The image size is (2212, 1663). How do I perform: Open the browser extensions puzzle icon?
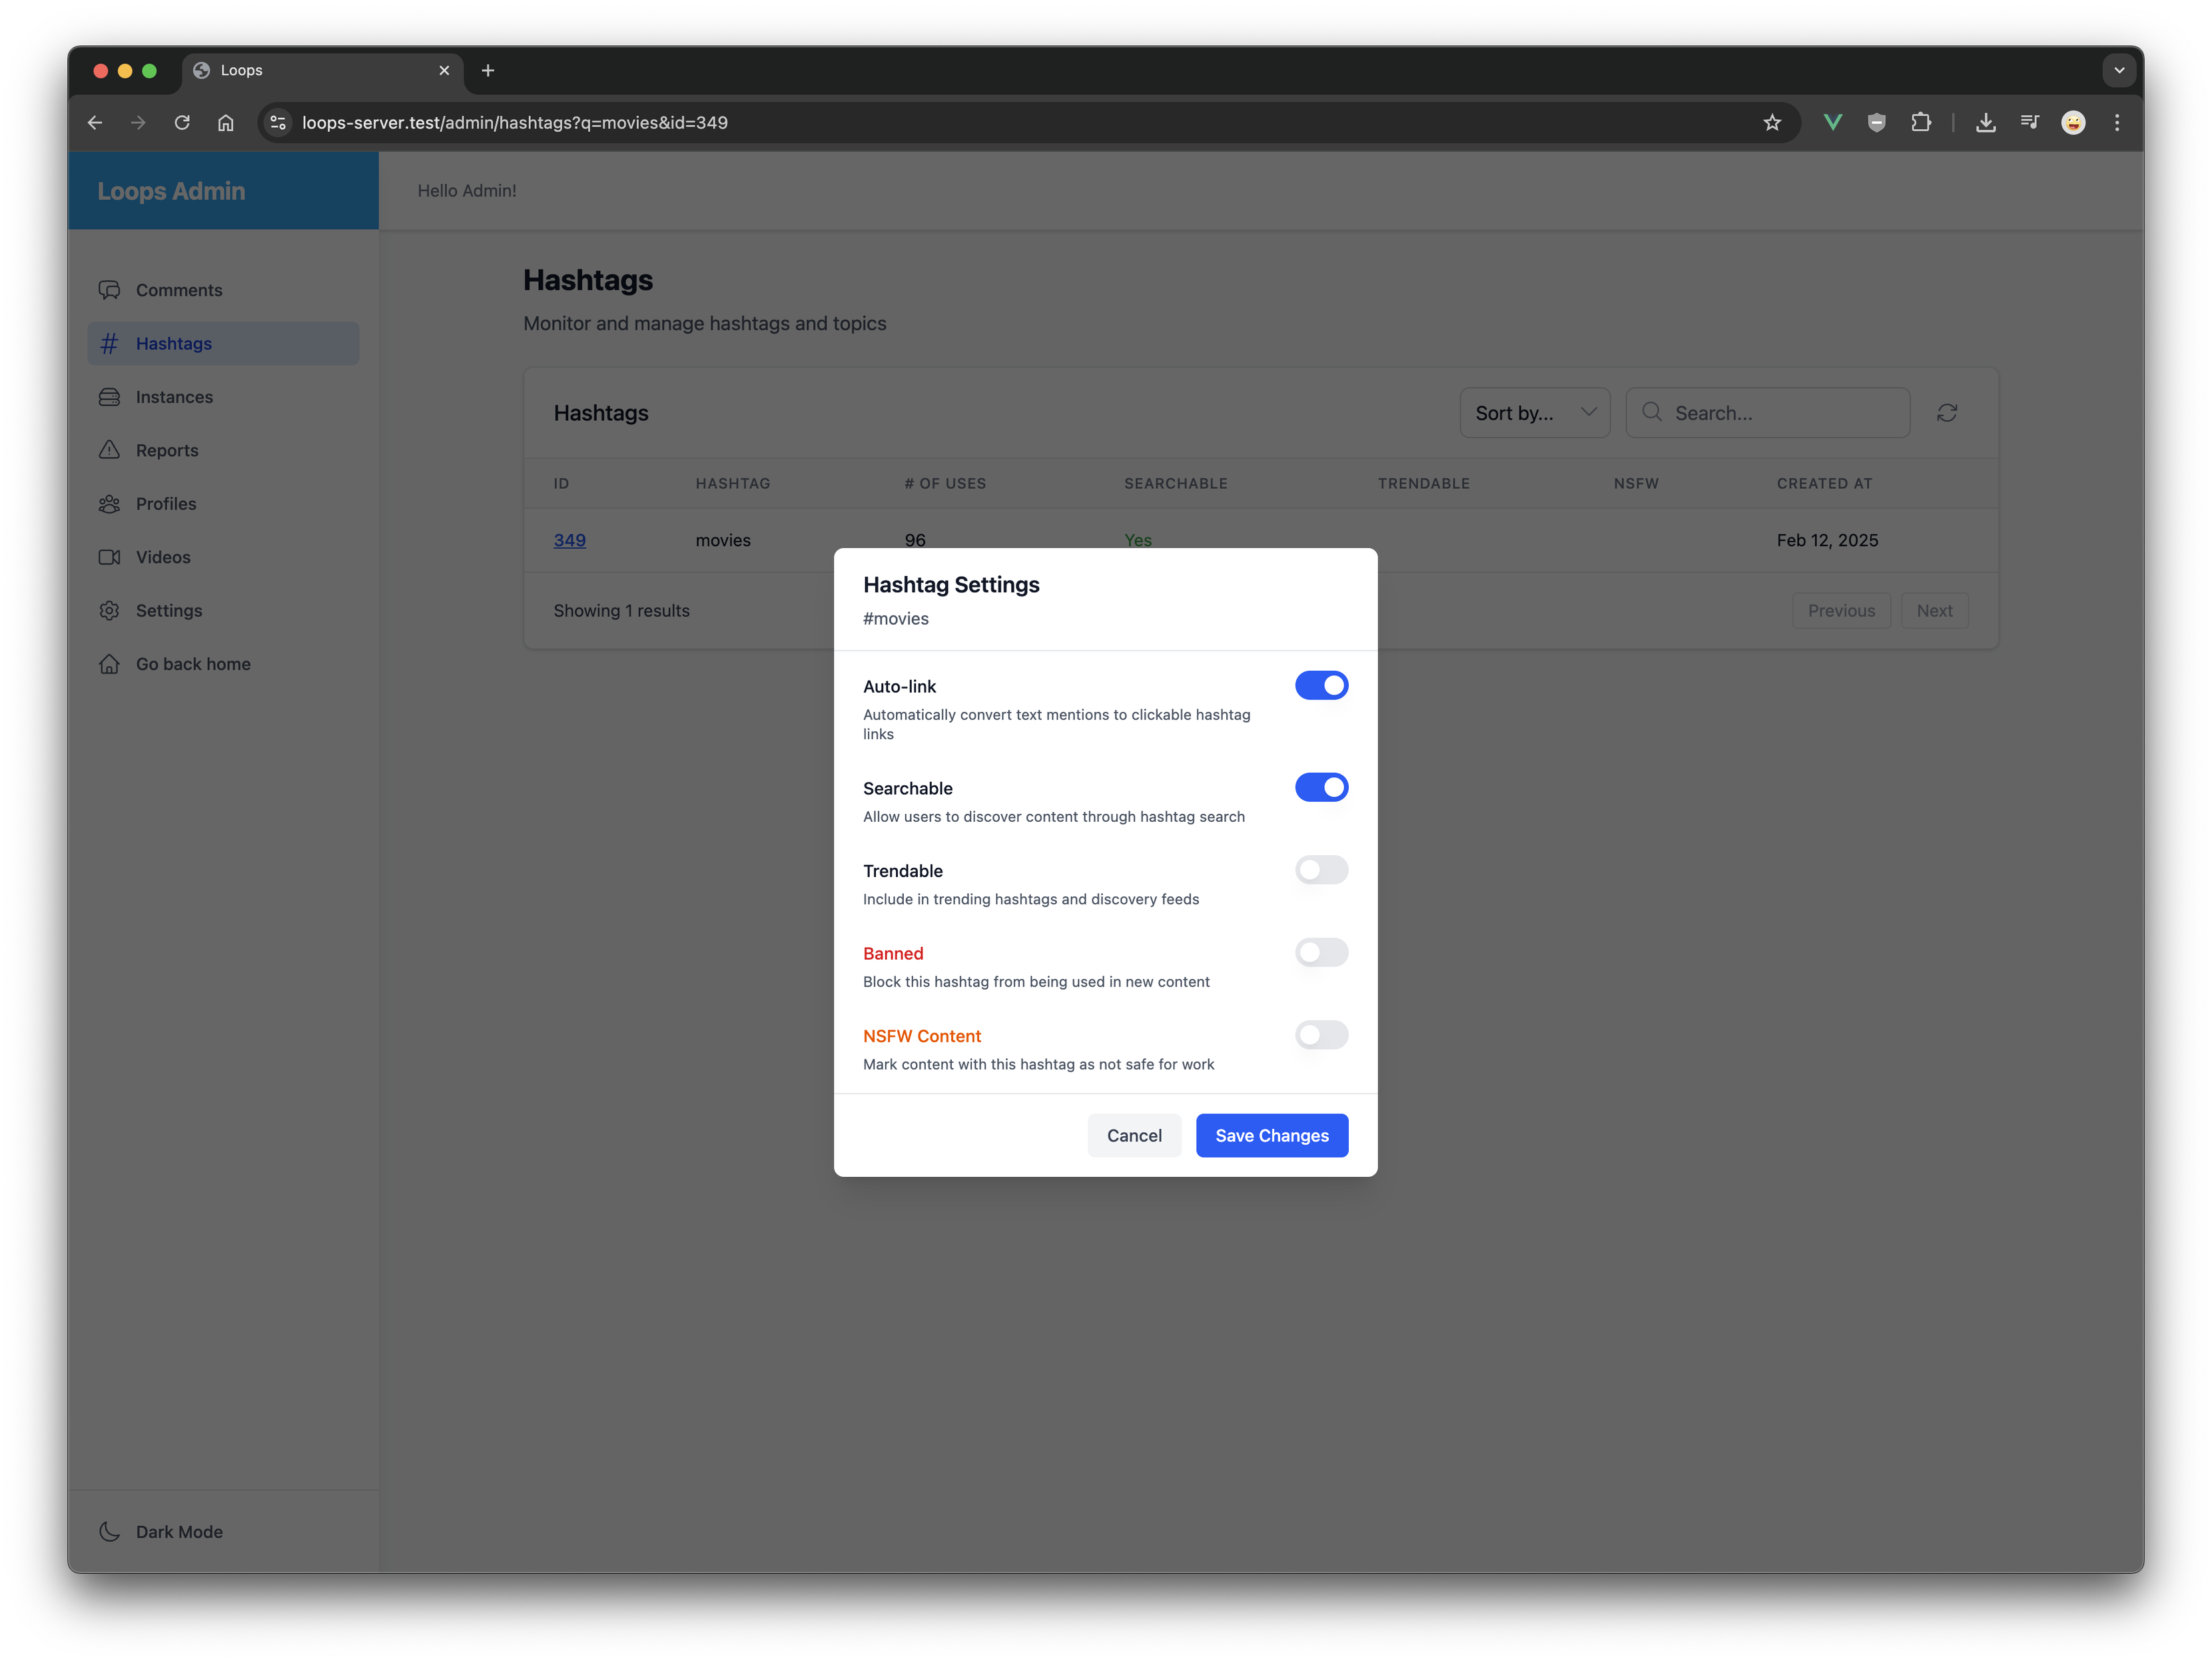click(1920, 123)
